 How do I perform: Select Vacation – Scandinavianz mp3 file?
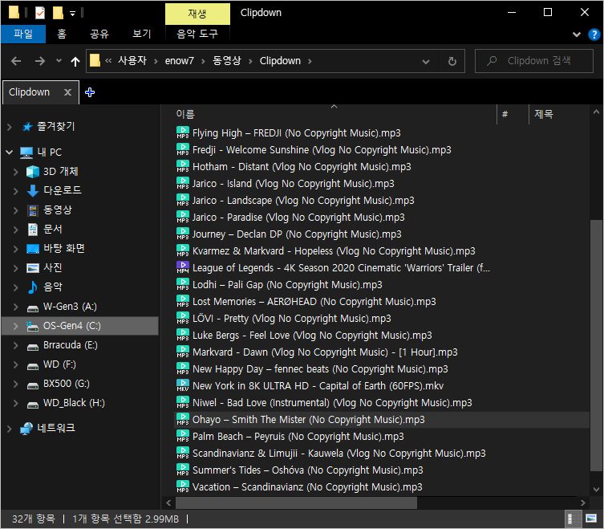click(307, 487)
